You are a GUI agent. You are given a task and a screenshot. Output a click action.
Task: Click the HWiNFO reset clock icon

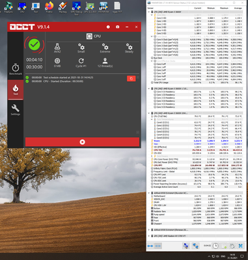point(215,246)
